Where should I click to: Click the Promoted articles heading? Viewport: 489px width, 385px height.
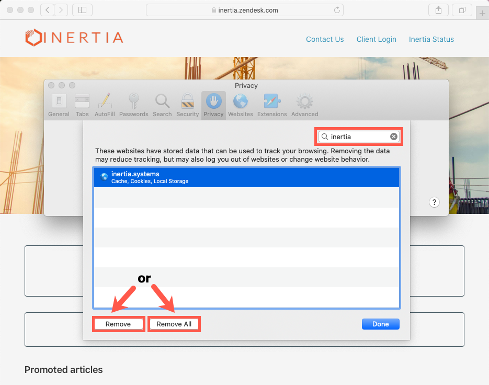point(64,370)
